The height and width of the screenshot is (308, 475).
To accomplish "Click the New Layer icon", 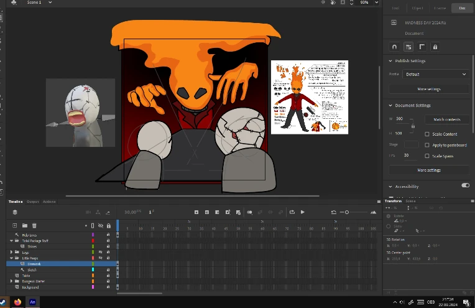I will click(15, 225).
